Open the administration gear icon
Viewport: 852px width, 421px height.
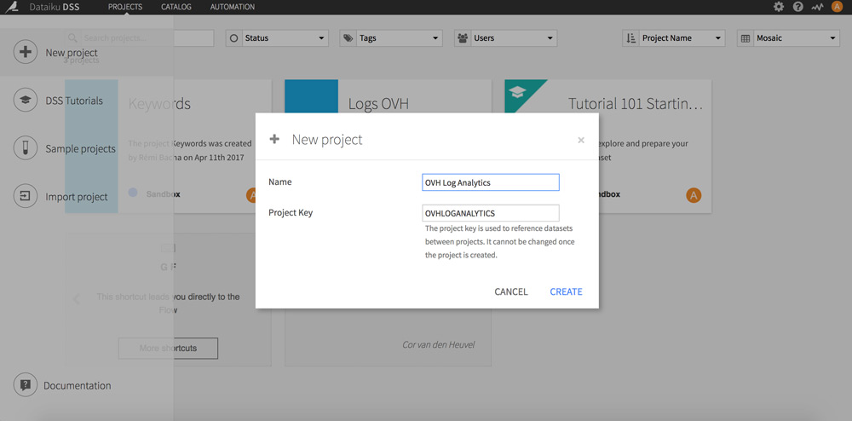click(x=779, y=7)
